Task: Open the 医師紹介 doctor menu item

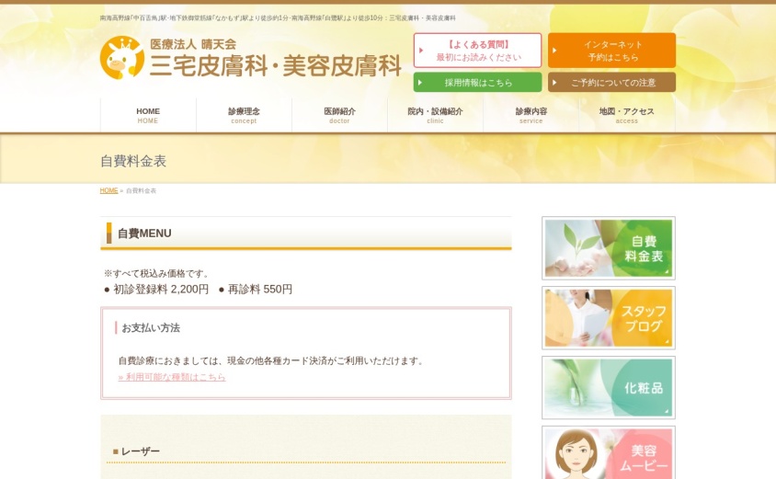Action: tap(339, 115)
